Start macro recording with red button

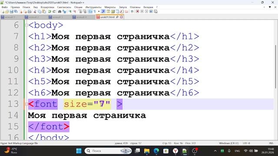pos(138,12)
